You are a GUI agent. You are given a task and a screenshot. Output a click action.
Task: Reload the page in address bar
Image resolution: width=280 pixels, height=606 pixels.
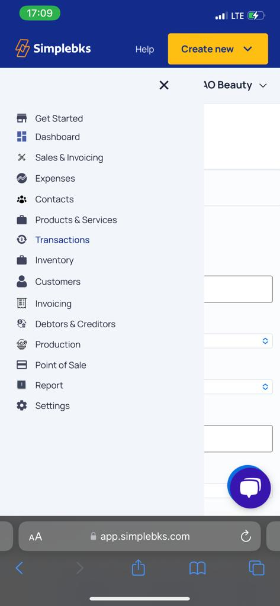coord(246,536)
